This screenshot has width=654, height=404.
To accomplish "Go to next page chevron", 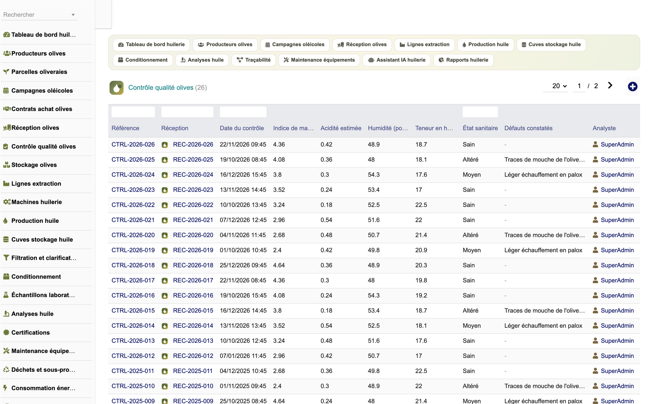I will pyautogui.click(x=610, y=86).
